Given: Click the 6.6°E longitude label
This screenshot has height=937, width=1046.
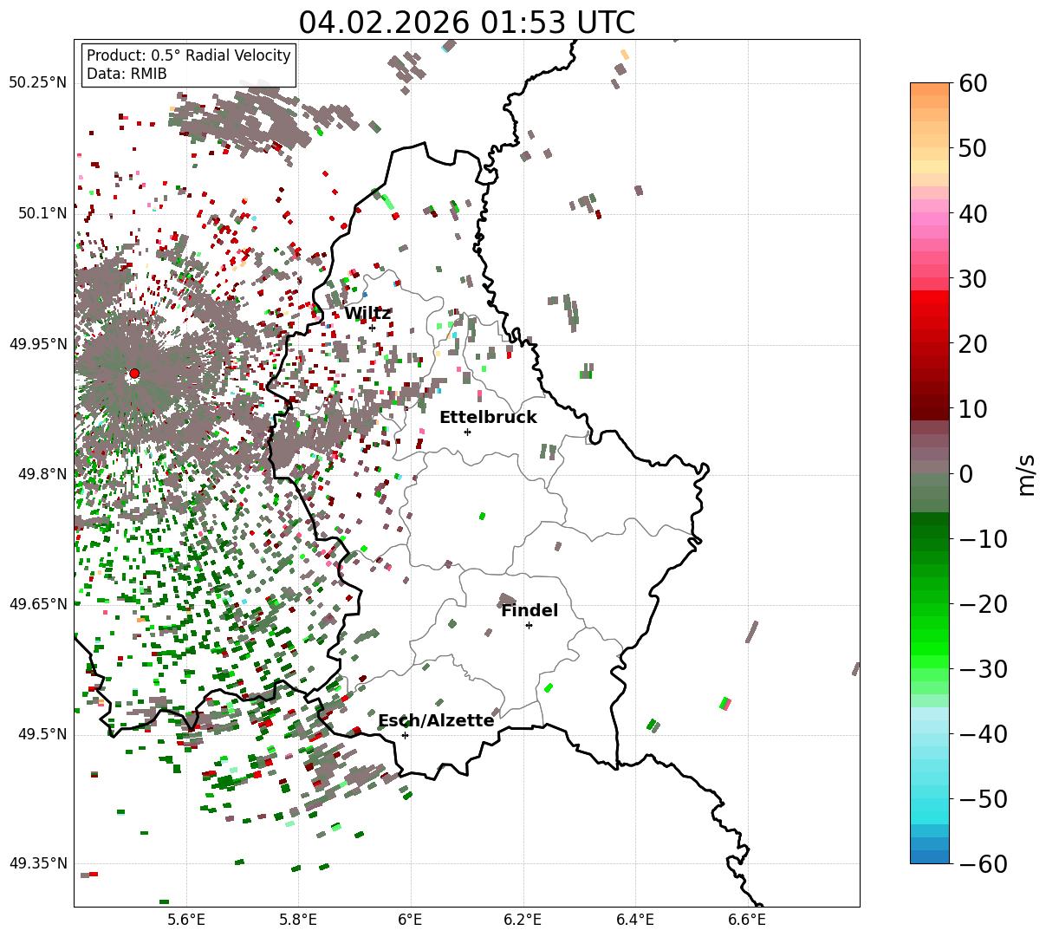Looking at the screenshot, I should point(747,919).
